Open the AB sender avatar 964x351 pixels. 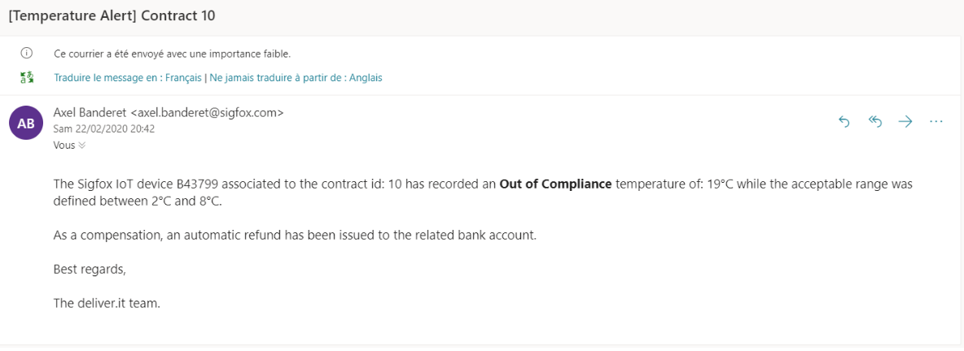click(x=26, y=123)
